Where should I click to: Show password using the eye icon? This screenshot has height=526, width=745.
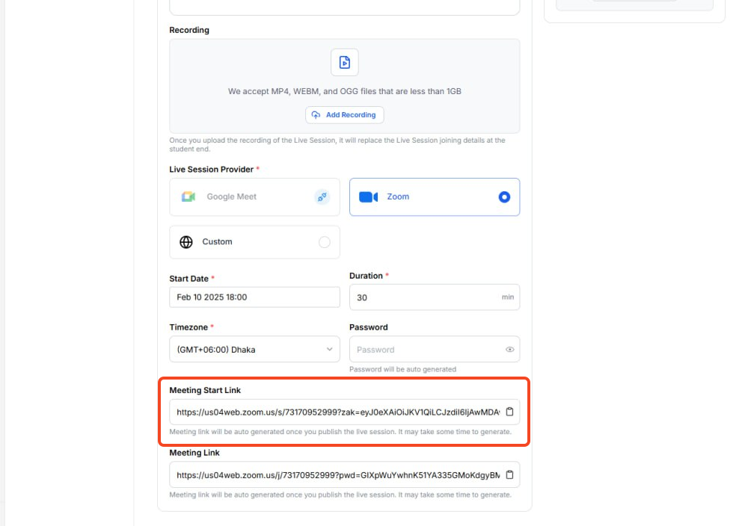[509, 350]
